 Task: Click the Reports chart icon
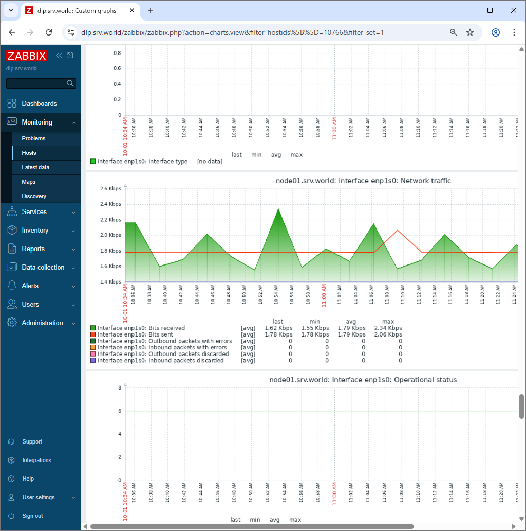pos(12,249)
